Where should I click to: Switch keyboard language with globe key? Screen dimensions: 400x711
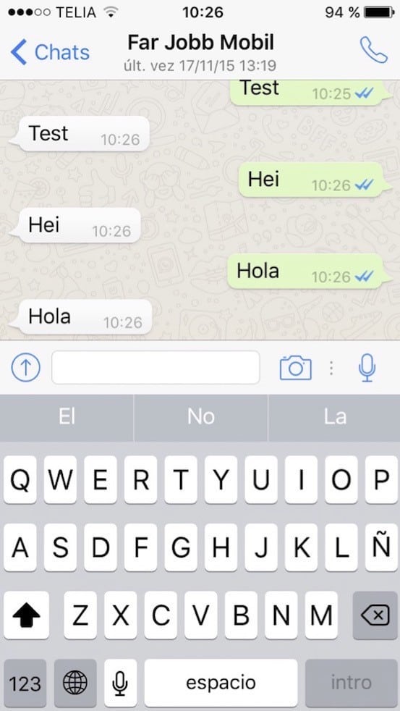click(75, 683)
